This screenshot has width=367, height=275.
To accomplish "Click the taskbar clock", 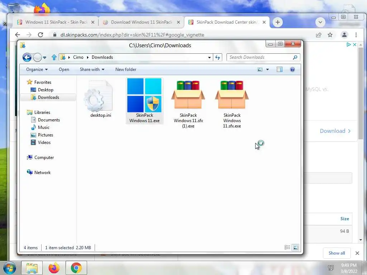I will (349, 268).
